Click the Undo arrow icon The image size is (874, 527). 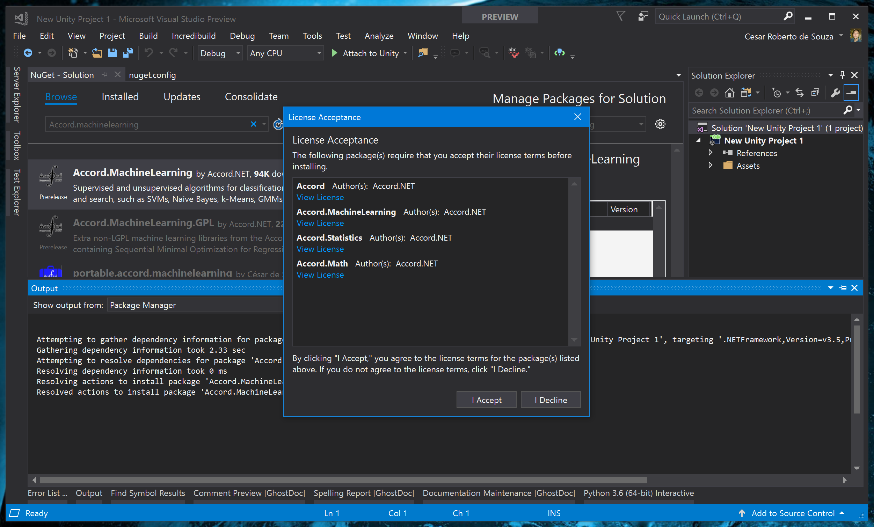[148, 53]
